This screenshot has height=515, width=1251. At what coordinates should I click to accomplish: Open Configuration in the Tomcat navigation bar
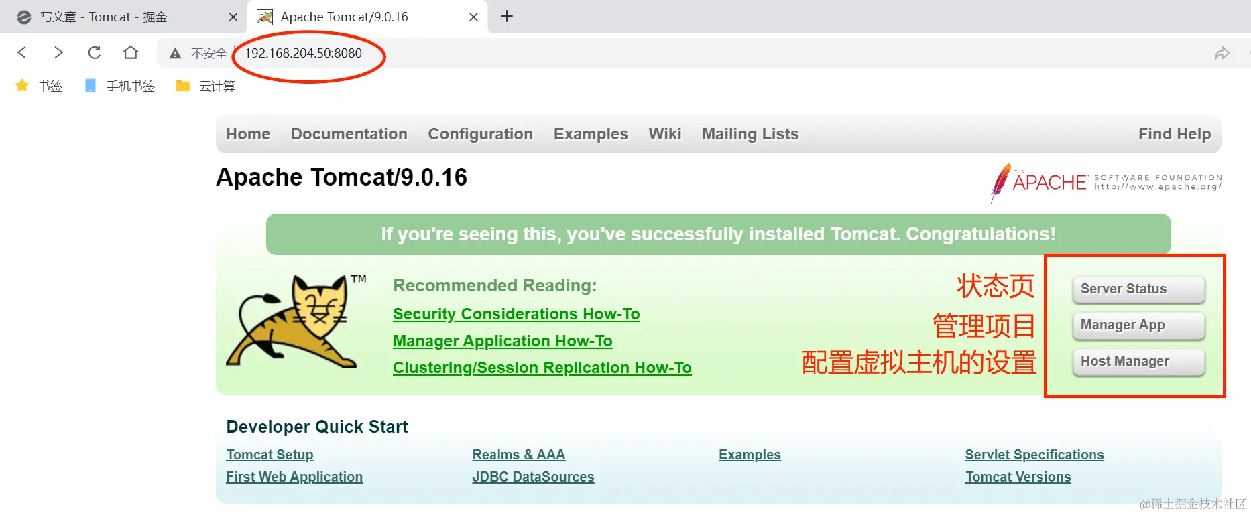(481, 134)
